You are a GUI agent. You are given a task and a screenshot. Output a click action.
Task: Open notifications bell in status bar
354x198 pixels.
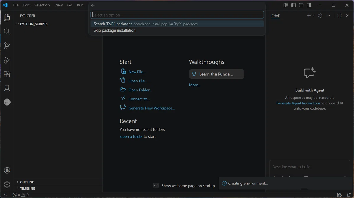(348, 195)
